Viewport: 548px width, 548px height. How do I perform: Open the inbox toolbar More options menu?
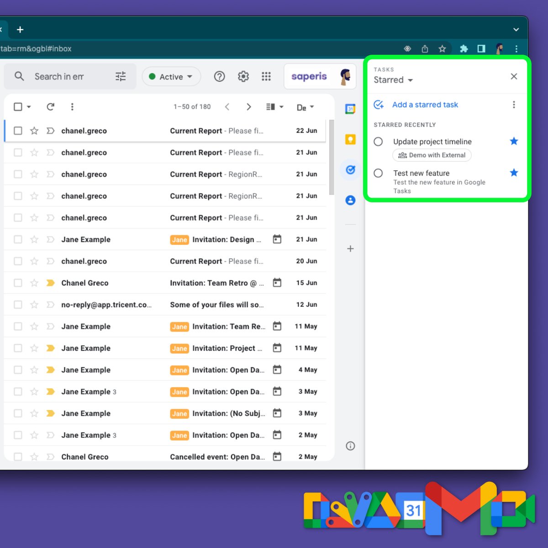tap(72, 106)
